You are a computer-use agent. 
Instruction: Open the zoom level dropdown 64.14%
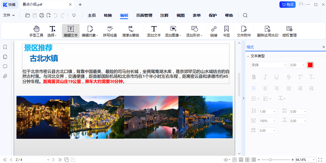coord(313,160)
